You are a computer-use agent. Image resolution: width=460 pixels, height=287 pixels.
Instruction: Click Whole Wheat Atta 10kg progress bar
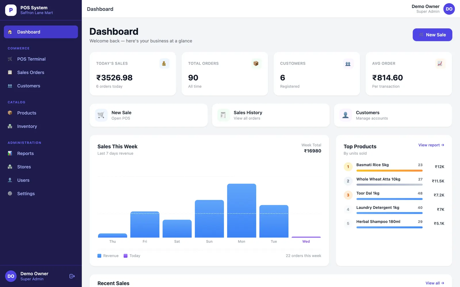(389, 185)
